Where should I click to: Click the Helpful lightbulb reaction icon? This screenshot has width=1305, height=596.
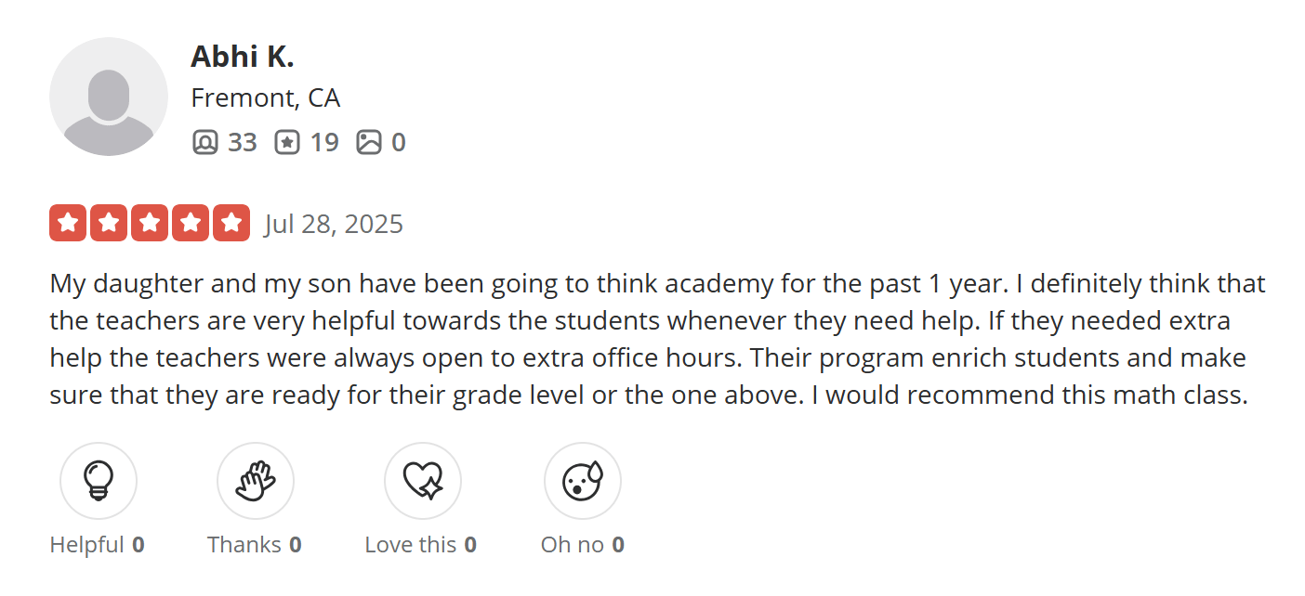click(99, 481)
